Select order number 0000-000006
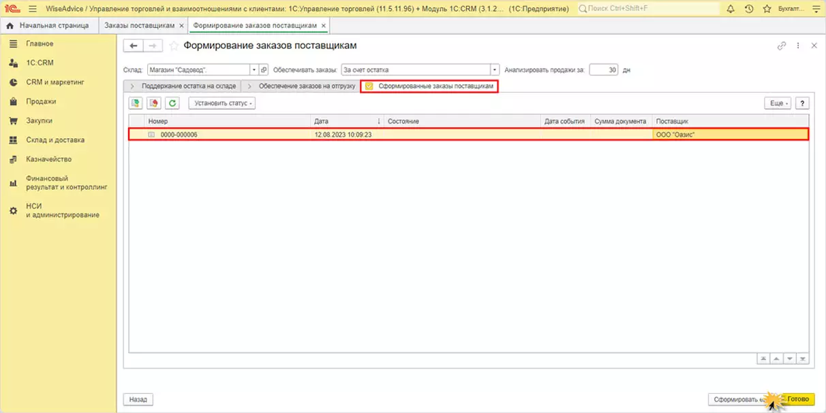This screenshot has height=413, width=826. click(x=179, y=135)
